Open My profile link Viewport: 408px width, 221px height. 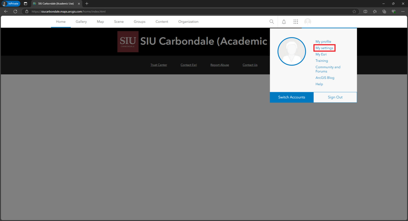click(323, 42)
